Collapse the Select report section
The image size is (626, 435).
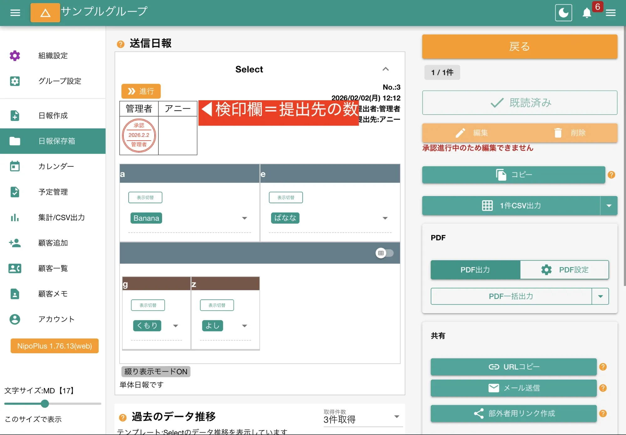point(386,69)
